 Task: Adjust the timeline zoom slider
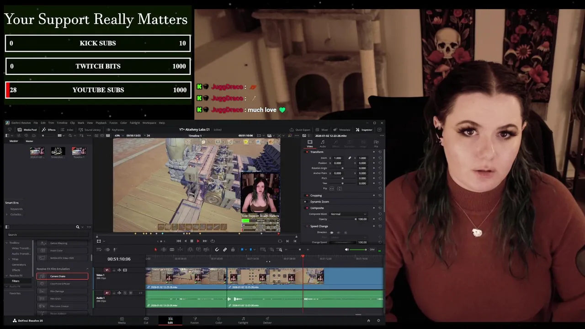(x=300, y=249)
